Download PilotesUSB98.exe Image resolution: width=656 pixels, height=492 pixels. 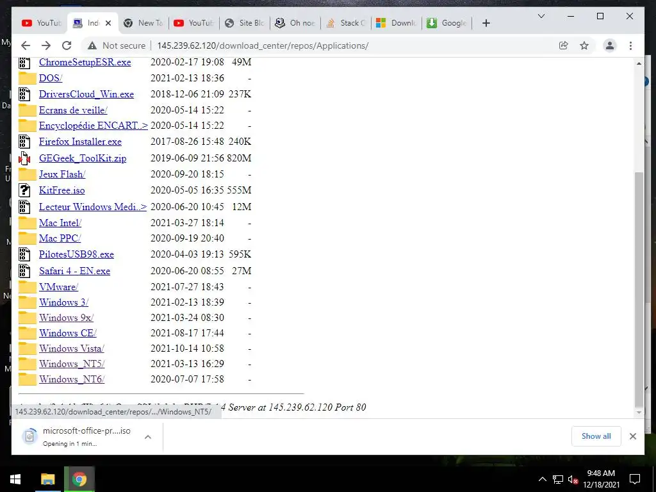coord(77,254)
